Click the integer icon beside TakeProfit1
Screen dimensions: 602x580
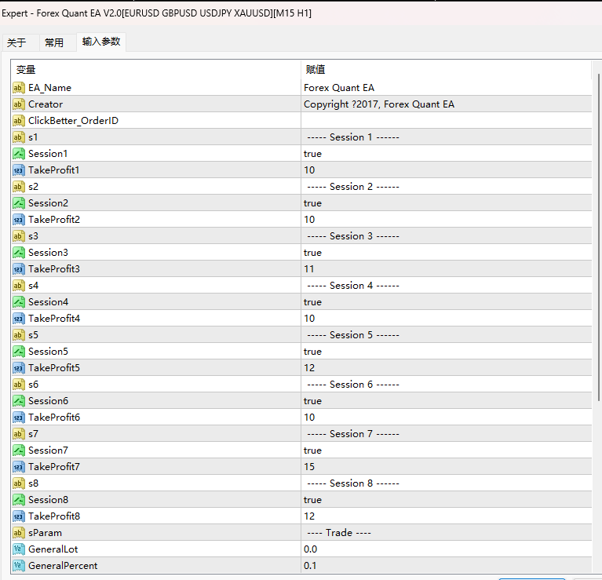[x=18, y=170]
